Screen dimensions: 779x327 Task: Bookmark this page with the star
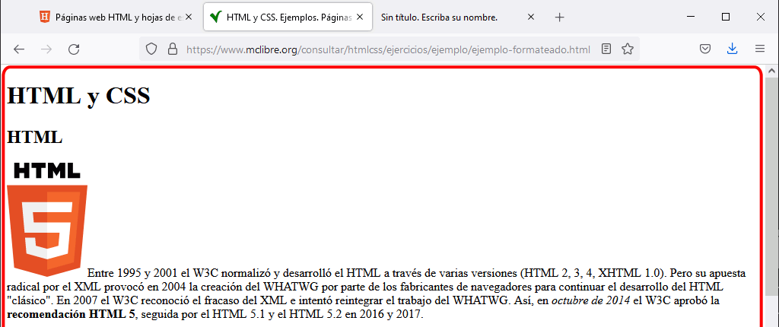pyautogui.click(x=628, y=49)
